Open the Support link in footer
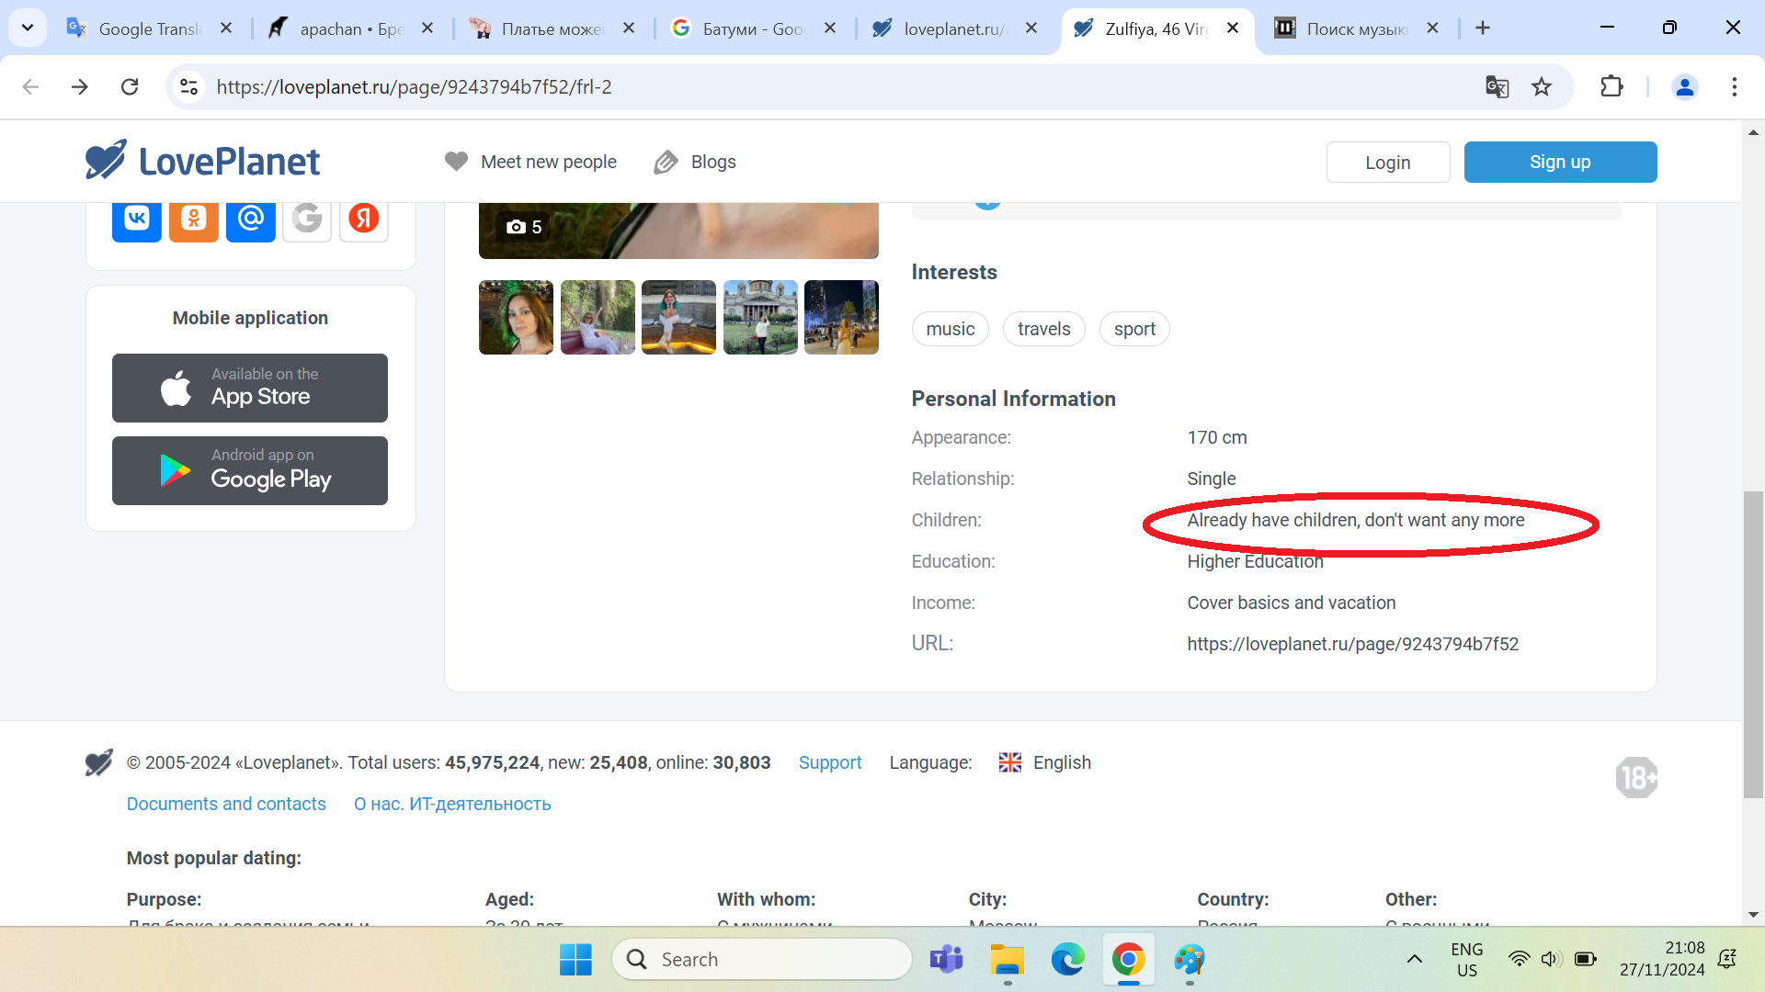This screenshot has height=992, width=1765. 829,762
